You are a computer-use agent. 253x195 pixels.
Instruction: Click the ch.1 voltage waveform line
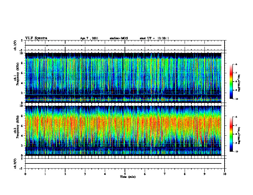(x=123, y=45)
